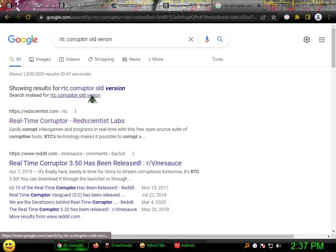Image resolution: width=336 pixels, height=252 pixels.
Task: Open the striped flag extension icon
Action: 287,17
